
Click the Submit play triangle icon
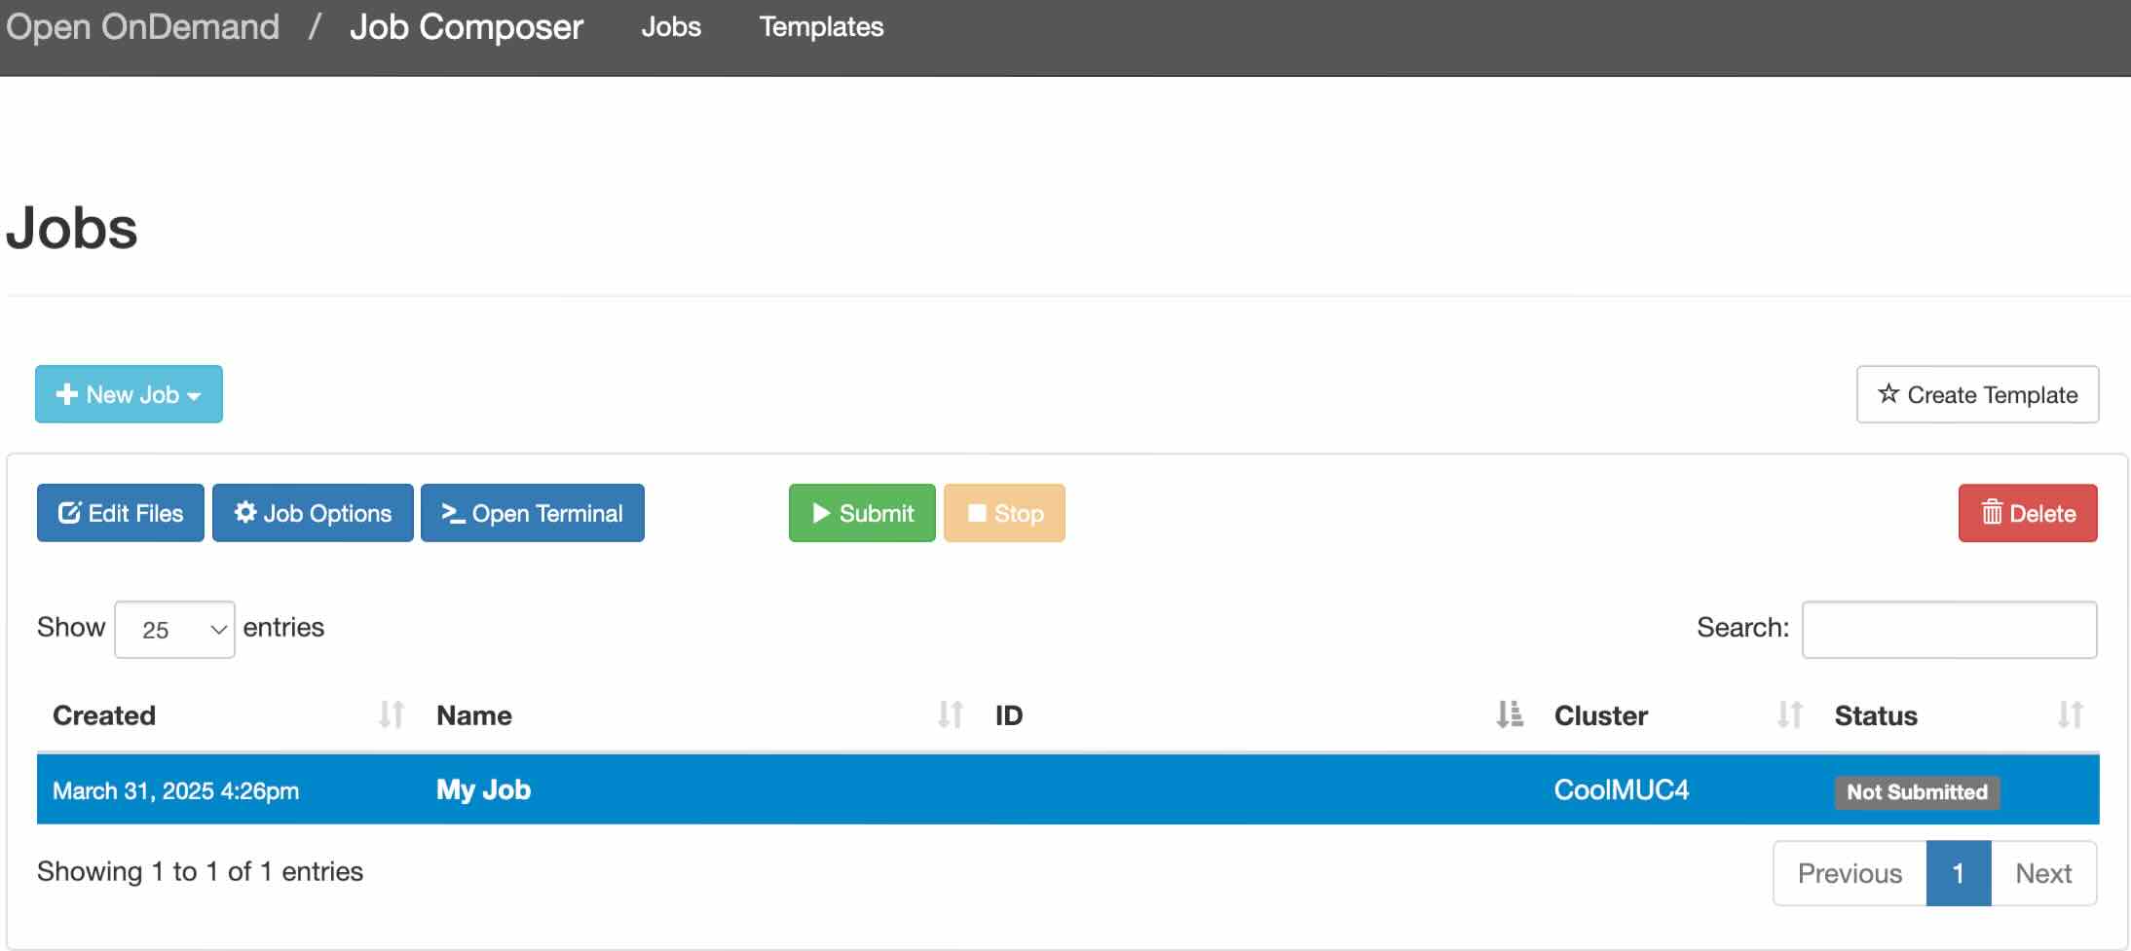(x=821, y=513)
